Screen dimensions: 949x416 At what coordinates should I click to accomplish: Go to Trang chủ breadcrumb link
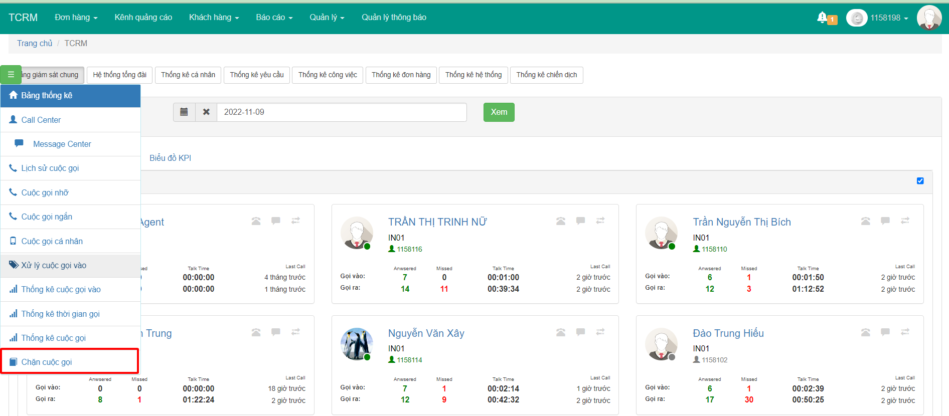[x=35, y=44]
